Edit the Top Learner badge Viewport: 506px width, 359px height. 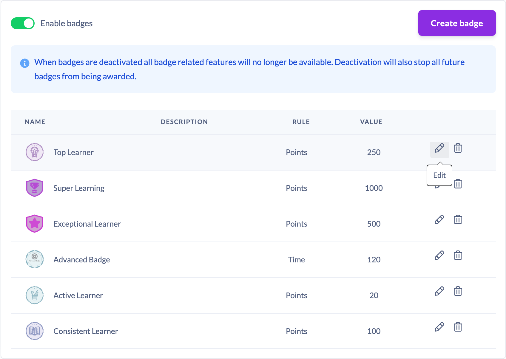pyautogui.click(x=439, y=148)
